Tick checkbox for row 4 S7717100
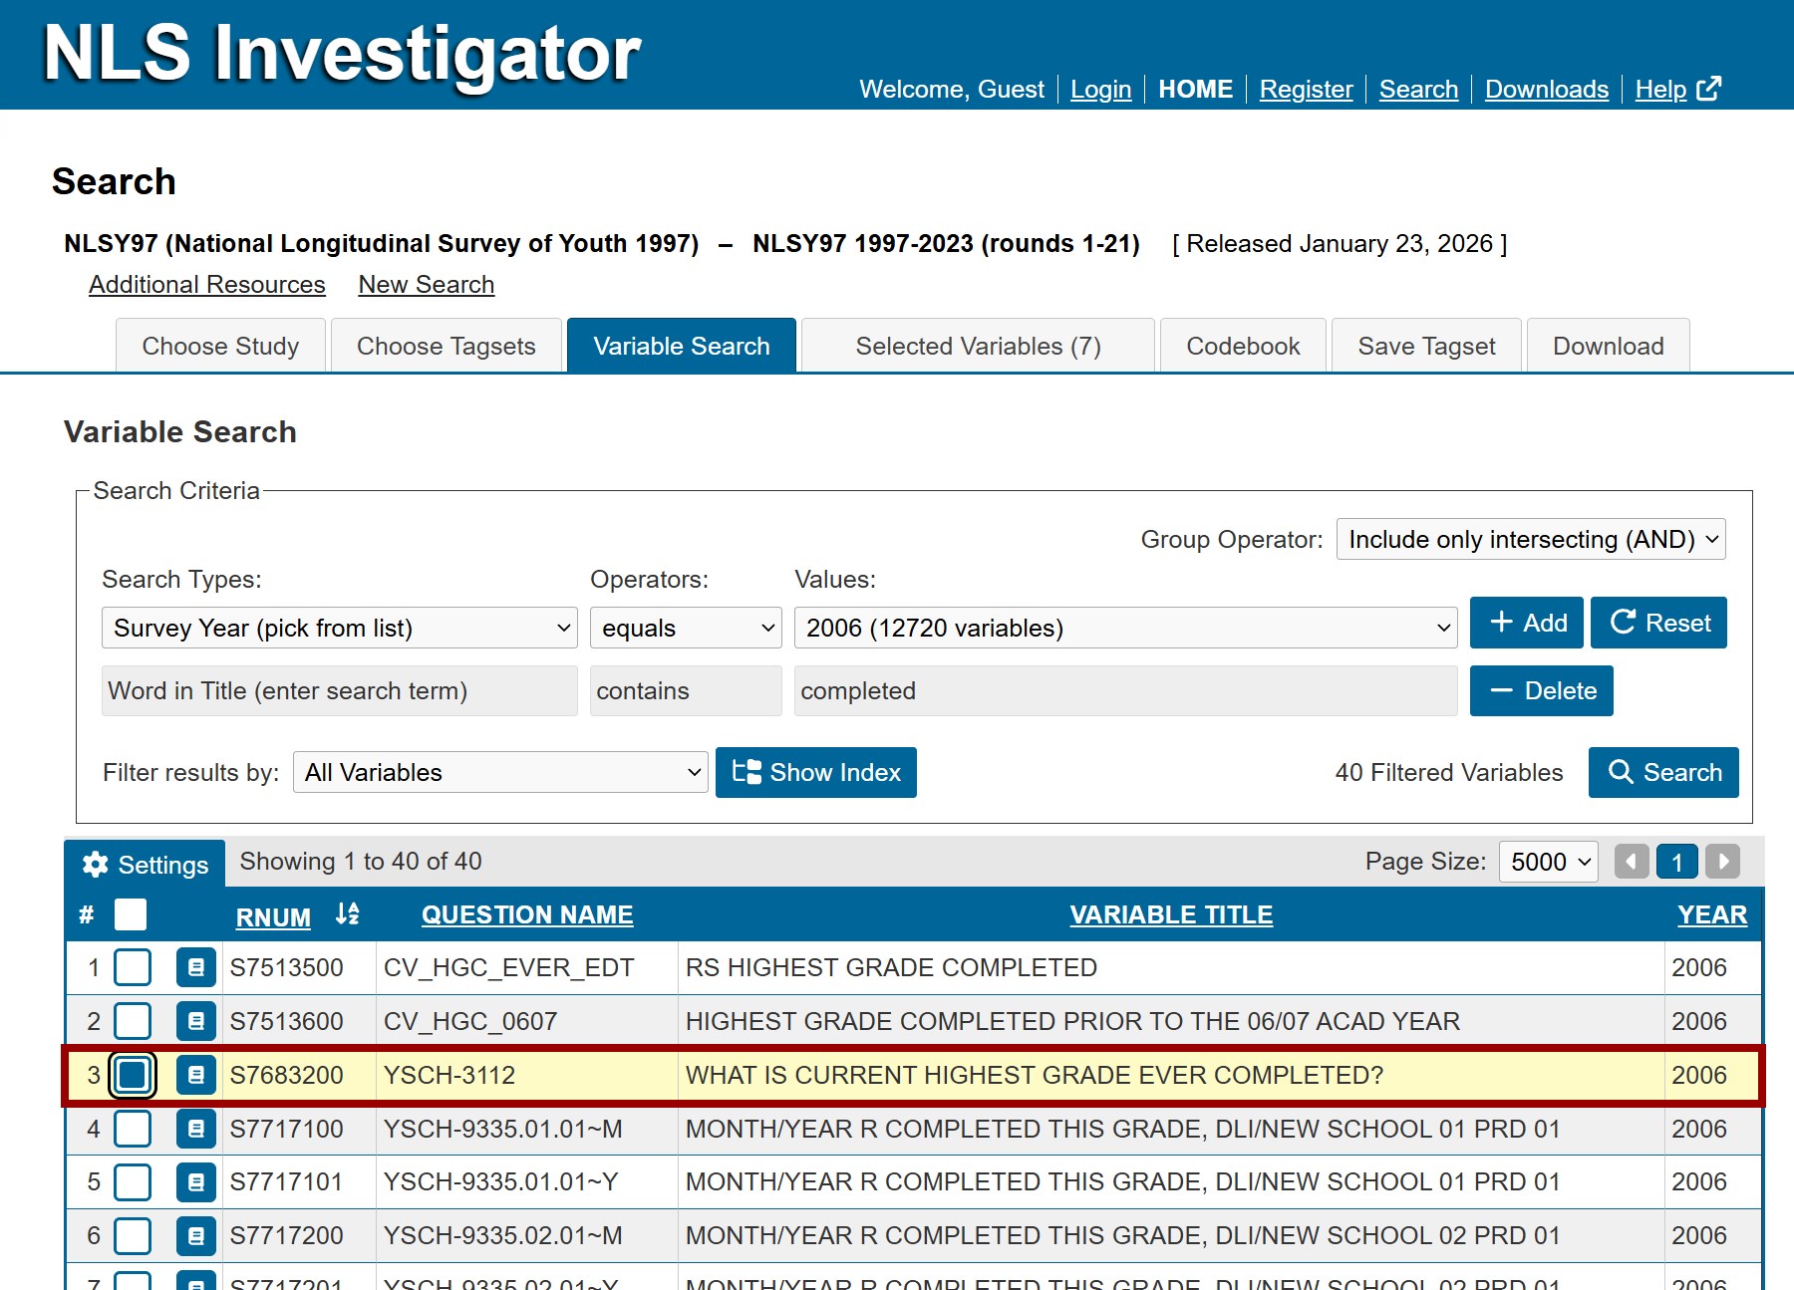 (x=133, y=1129)
